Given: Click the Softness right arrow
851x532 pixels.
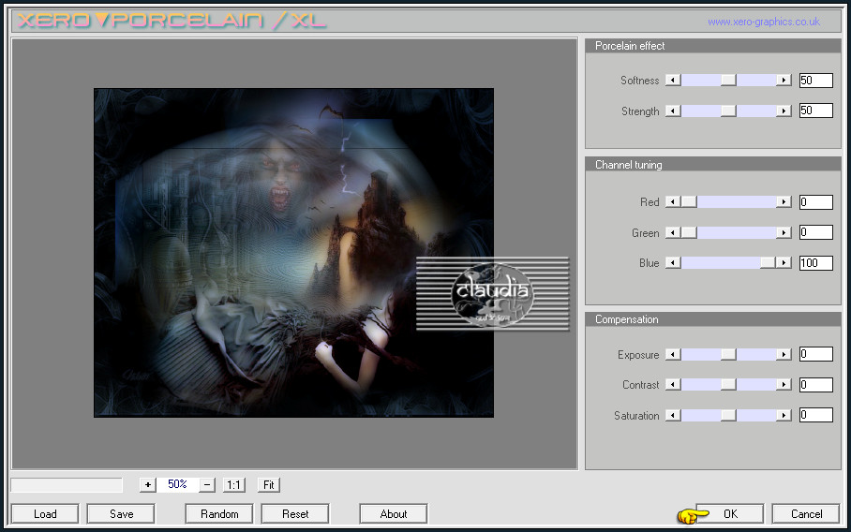Looking at the screenshot, I should (784, 81).
